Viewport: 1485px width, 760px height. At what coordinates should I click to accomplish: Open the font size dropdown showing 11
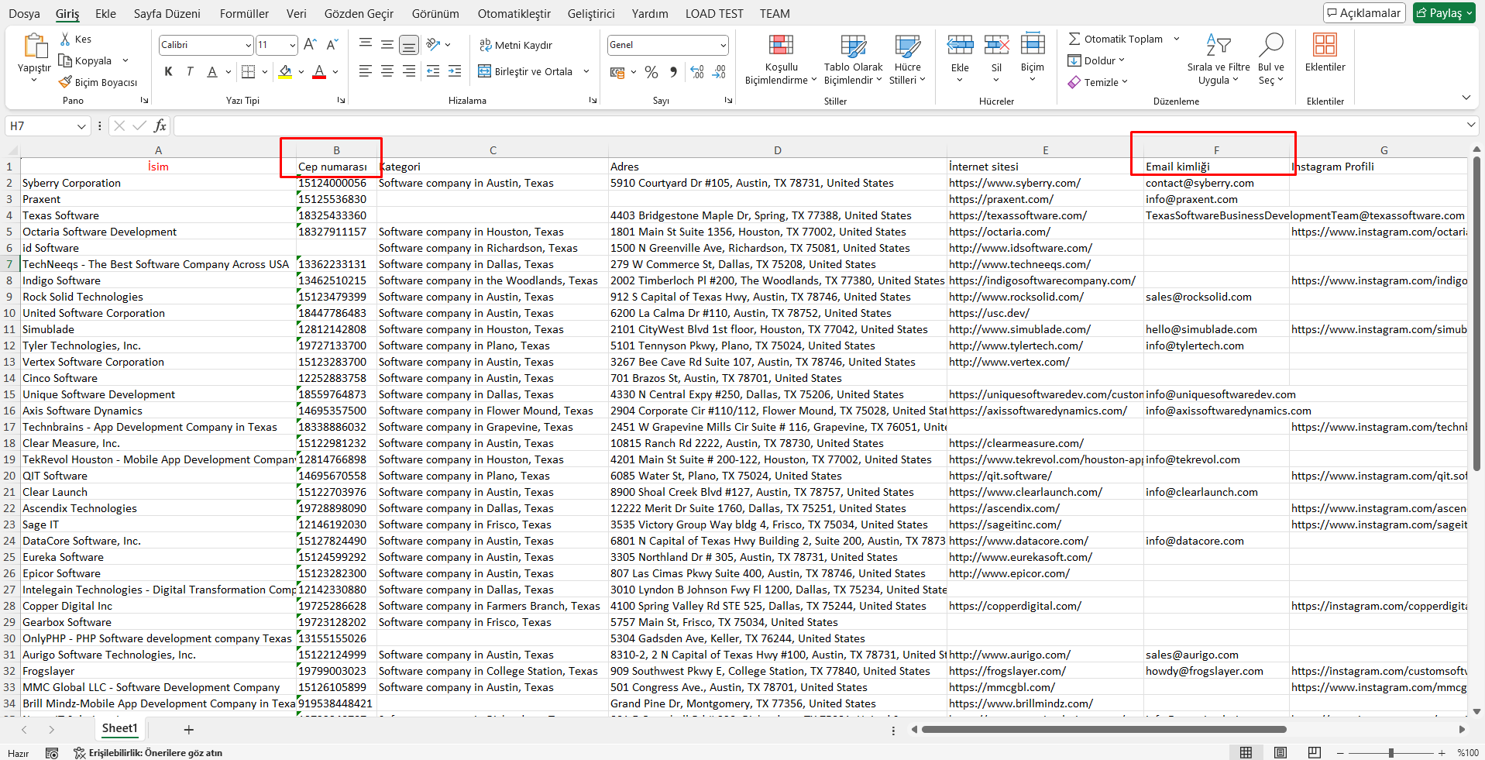(292, 45)
